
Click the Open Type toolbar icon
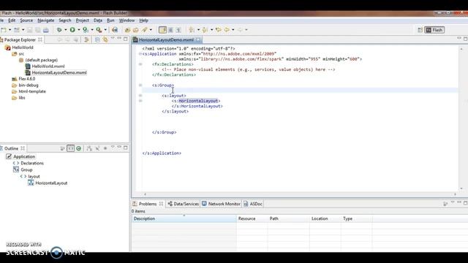(x=127, y=30)
